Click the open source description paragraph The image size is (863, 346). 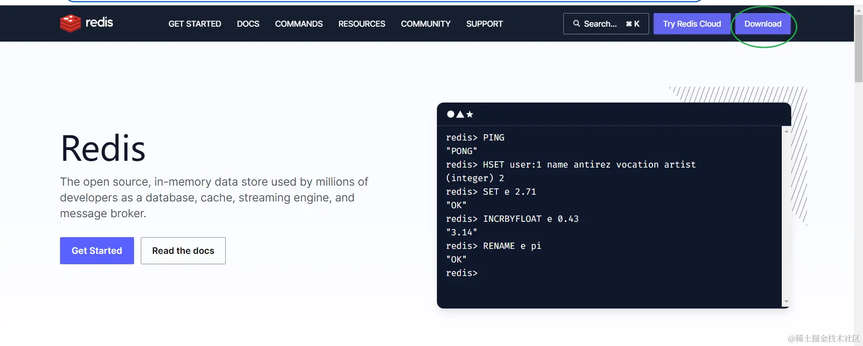tap(214, 197)
